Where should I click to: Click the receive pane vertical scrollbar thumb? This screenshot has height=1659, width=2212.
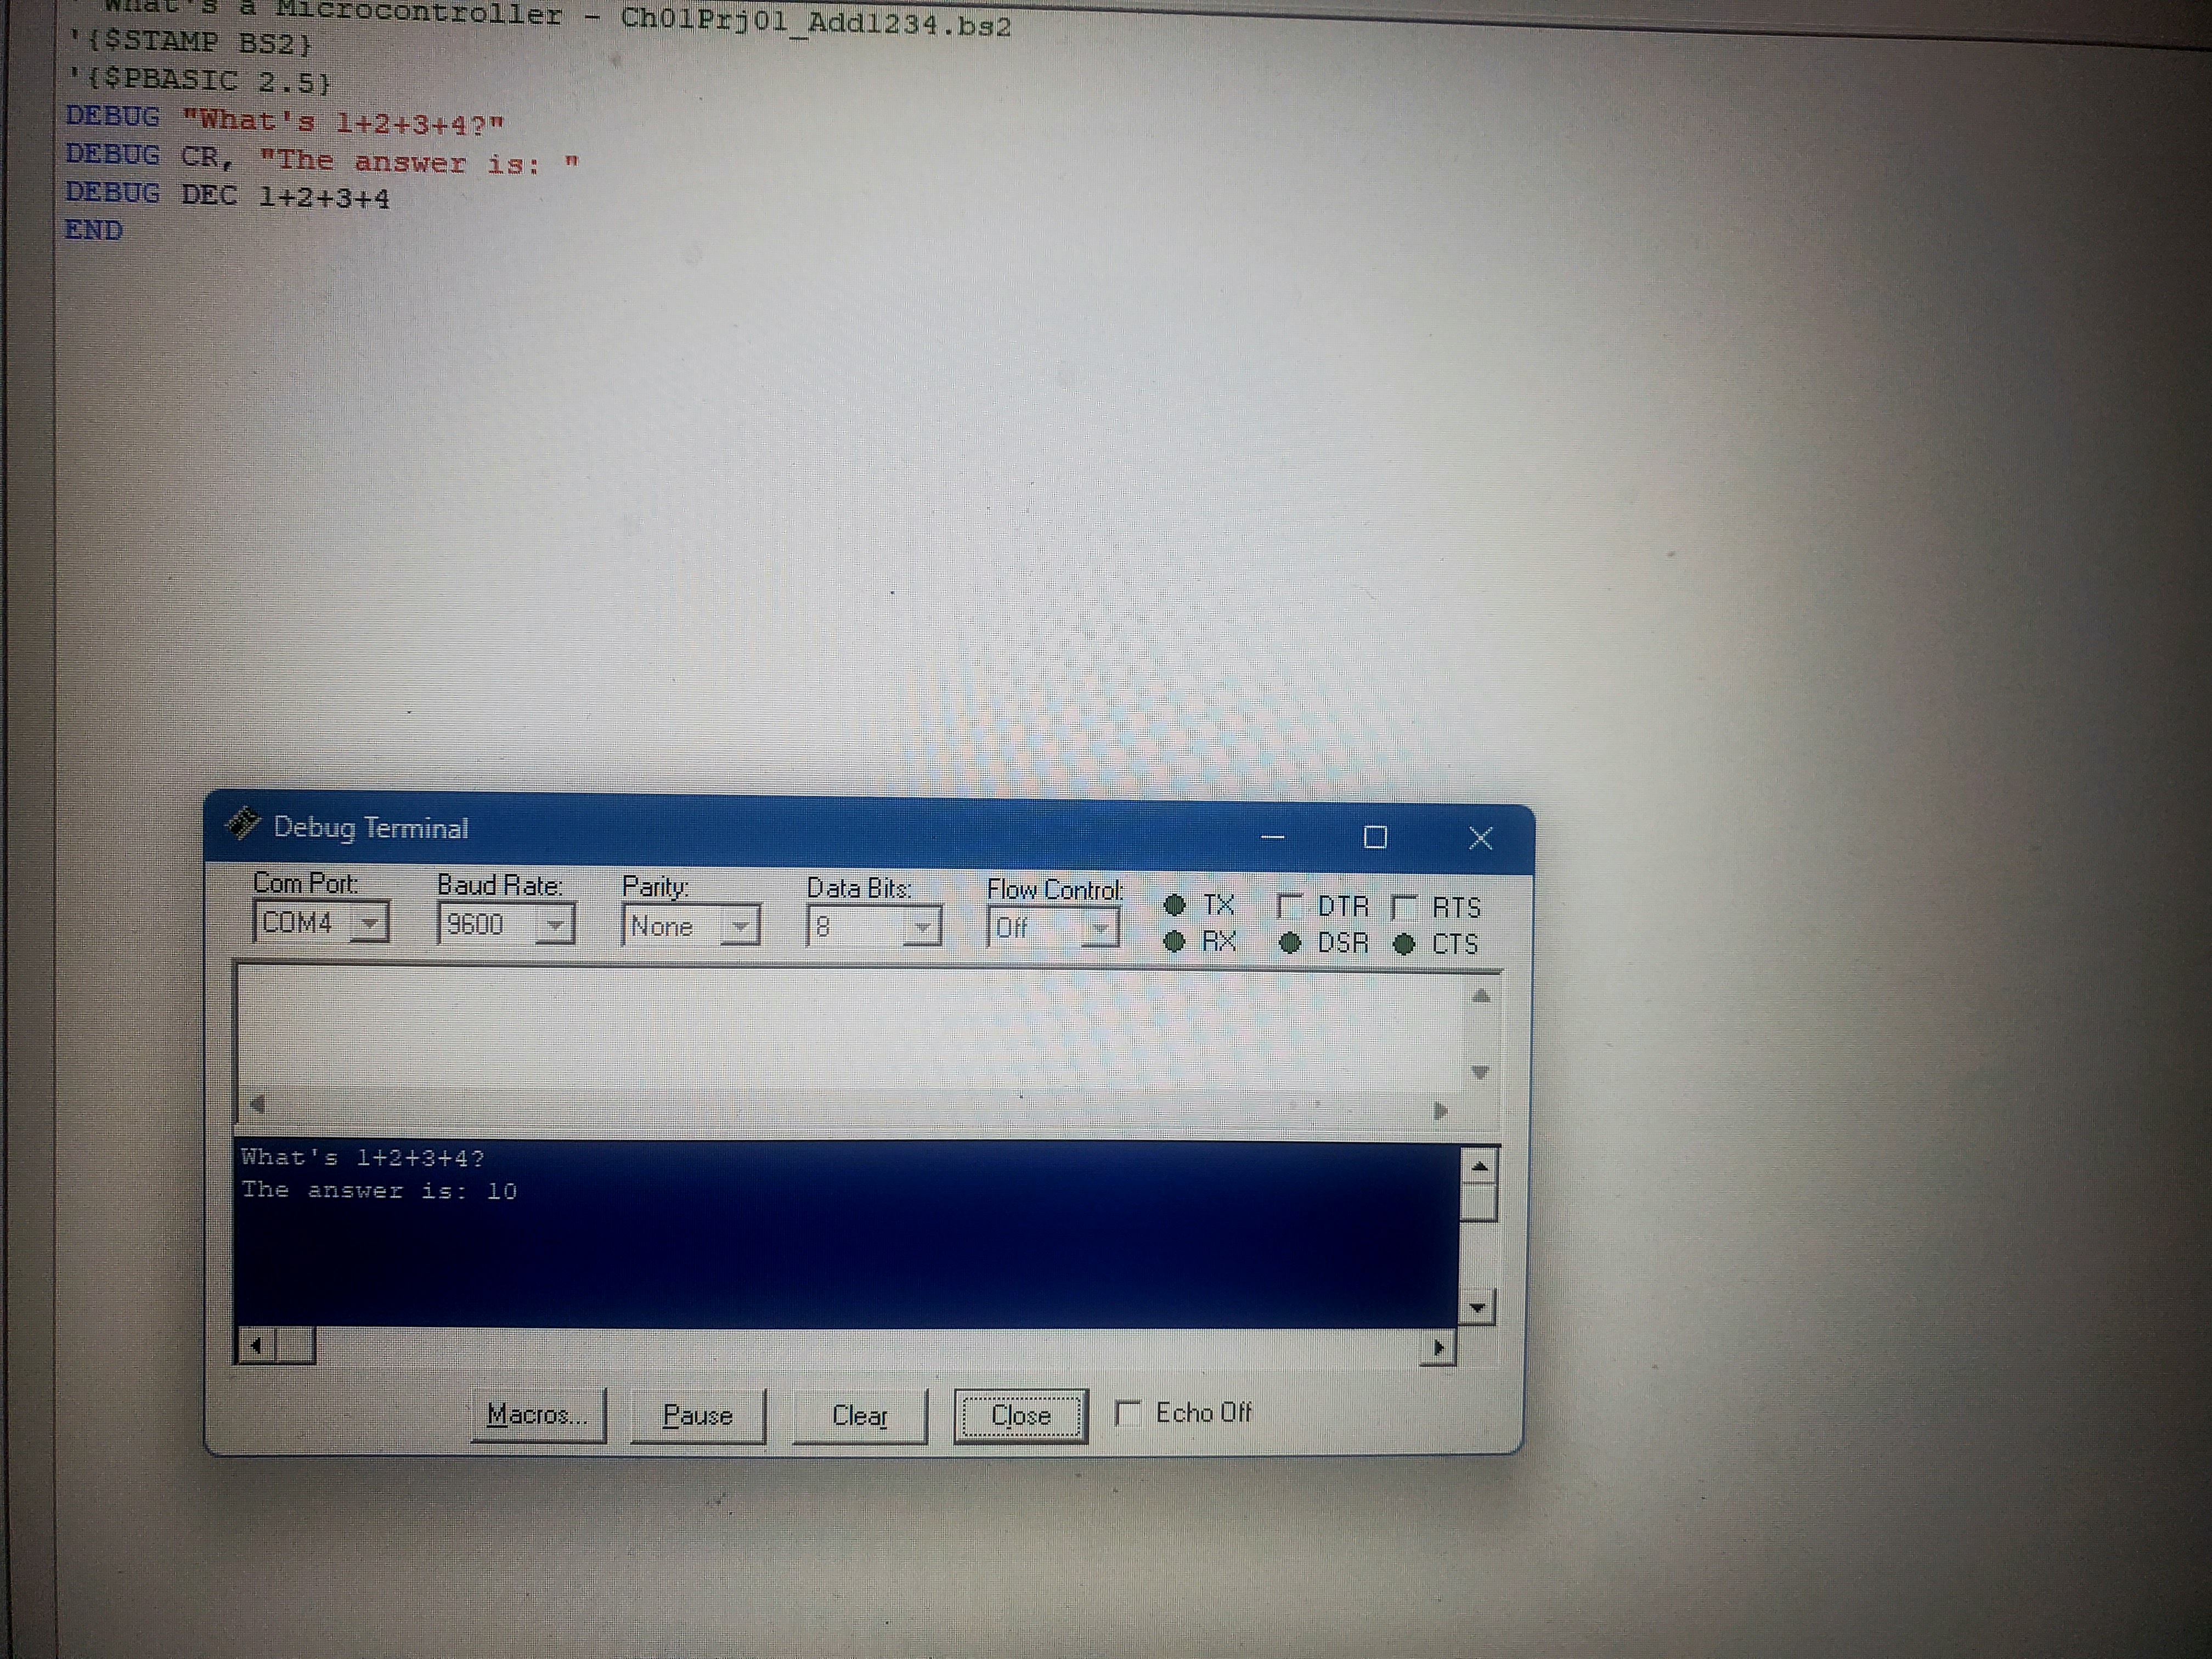1479,1202
